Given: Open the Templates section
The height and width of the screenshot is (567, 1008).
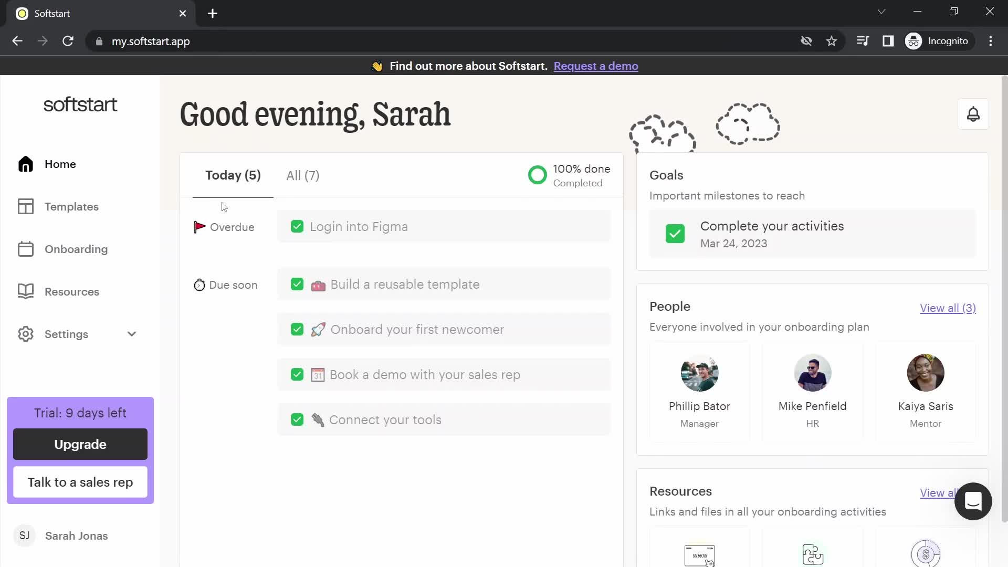Looking at the screenshot, I should click(x=72, y=206).
